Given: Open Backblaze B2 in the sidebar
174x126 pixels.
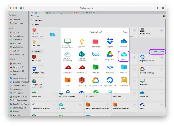Looking at the screenshot, I should [17, 67].
